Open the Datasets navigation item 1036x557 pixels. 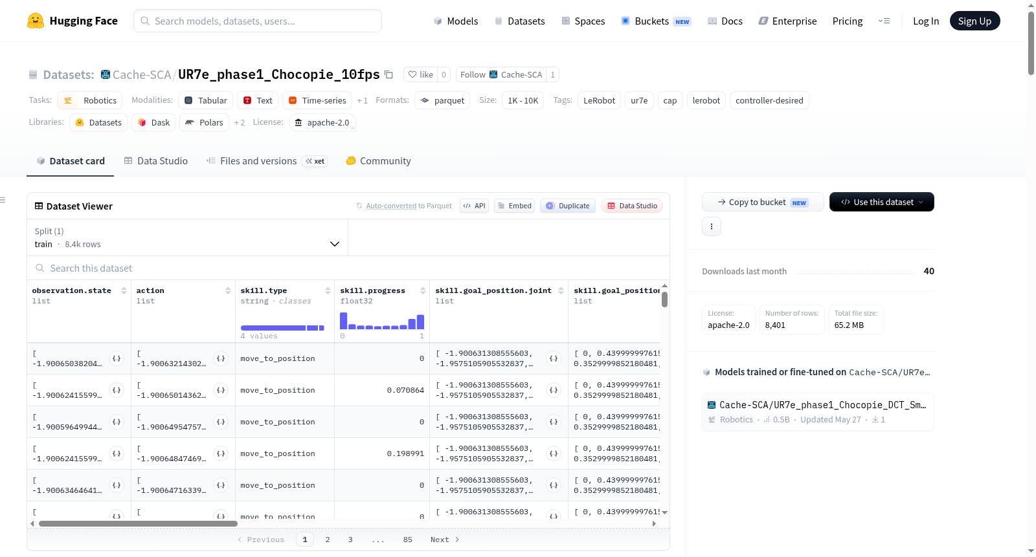coord(520,21)
